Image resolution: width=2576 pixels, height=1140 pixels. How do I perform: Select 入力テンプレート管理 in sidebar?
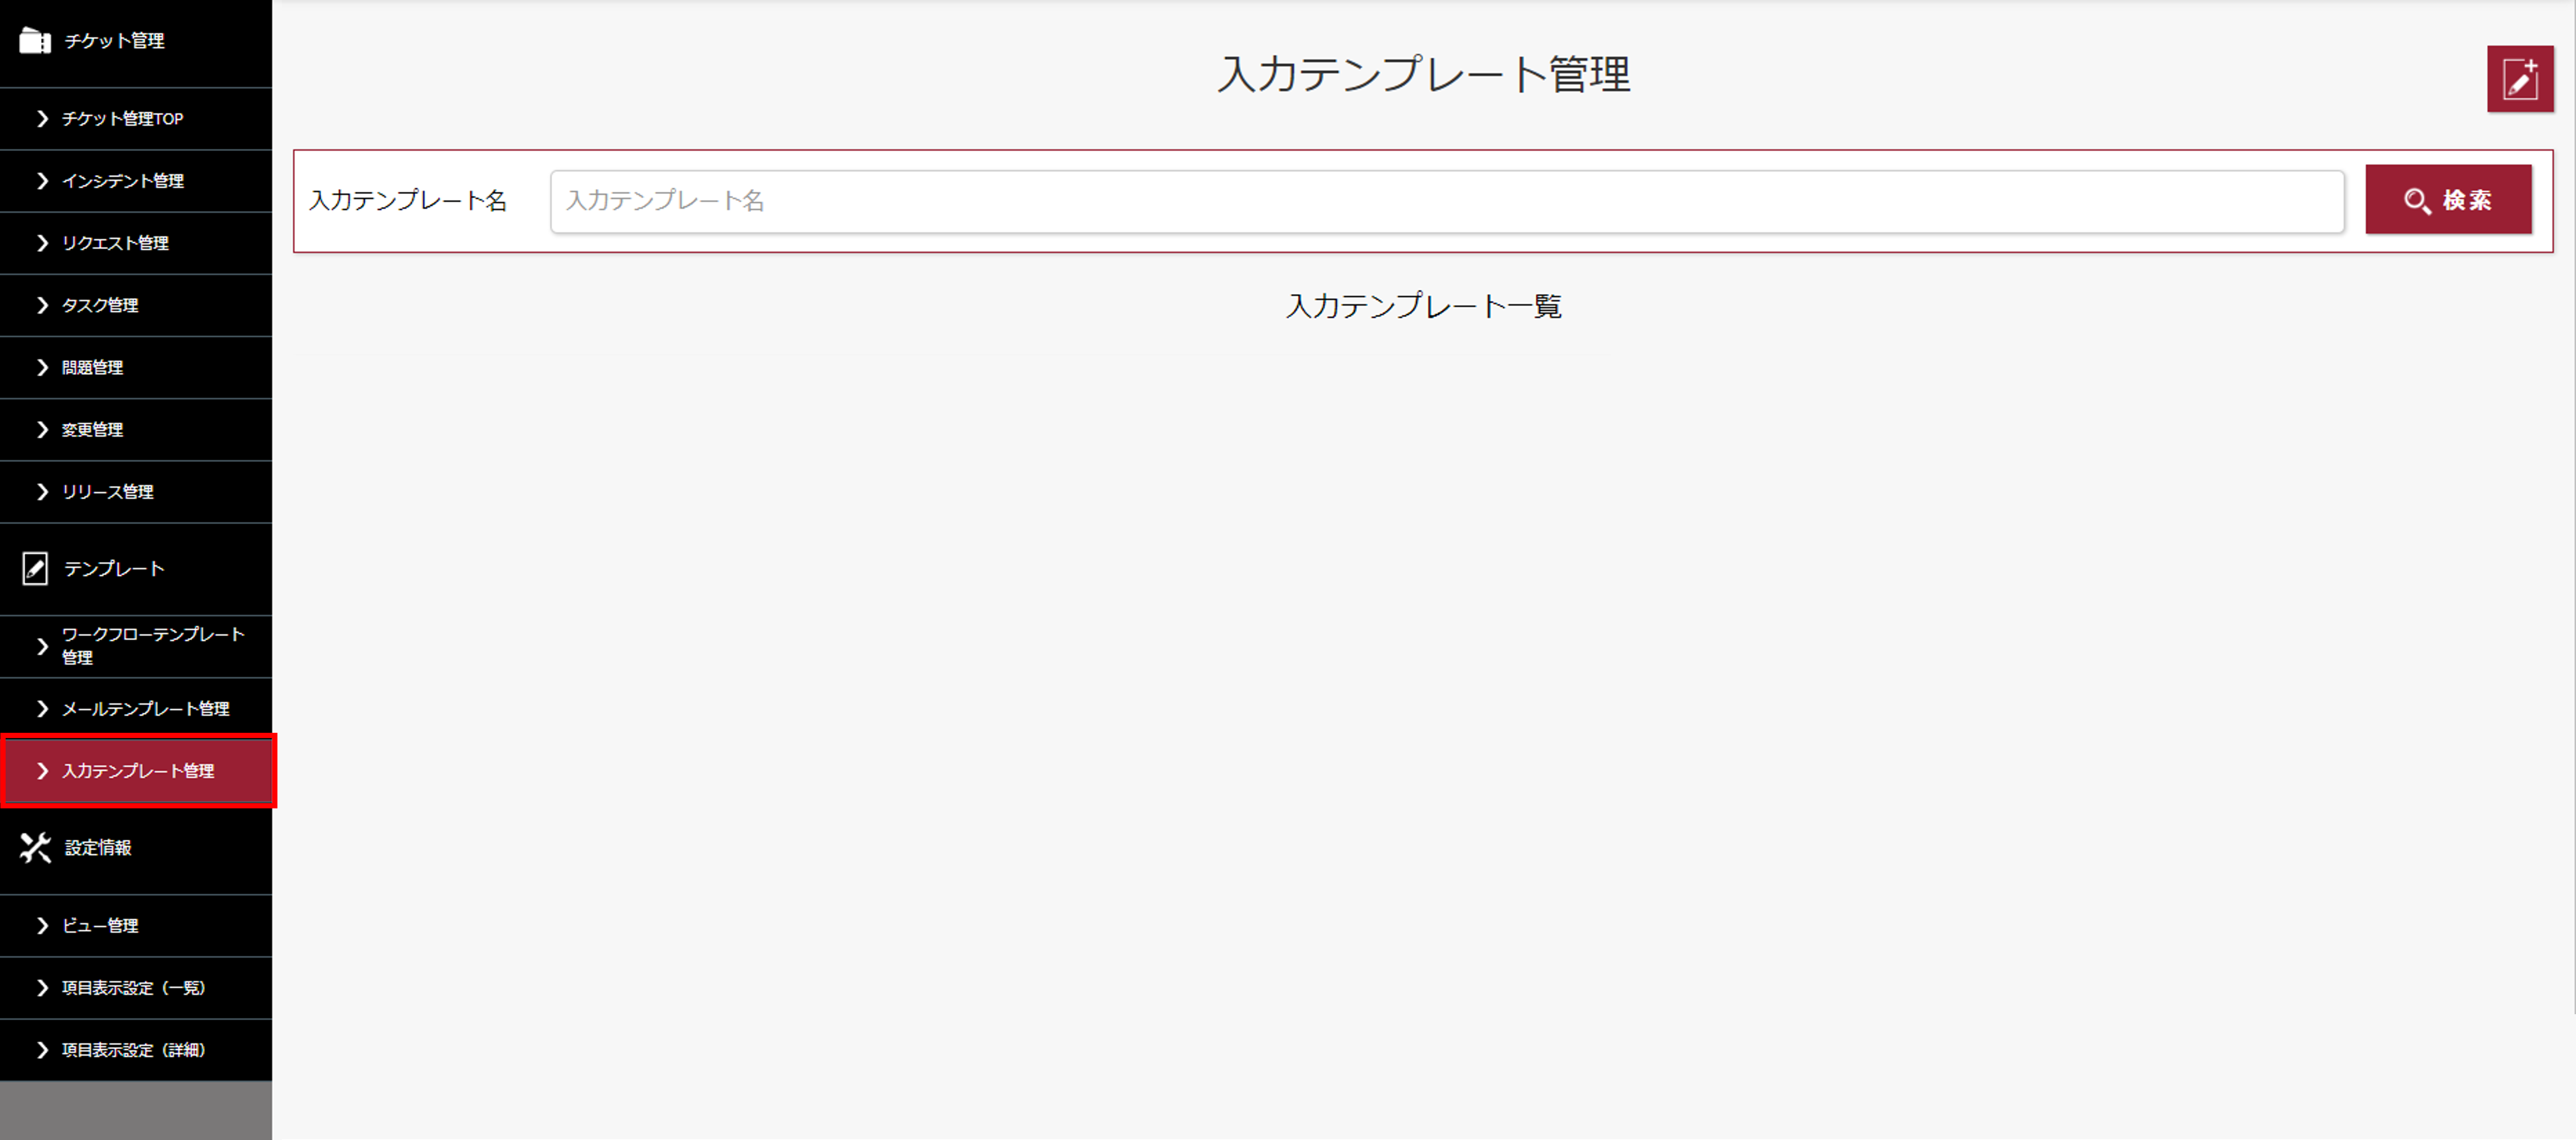coord(136,771)
